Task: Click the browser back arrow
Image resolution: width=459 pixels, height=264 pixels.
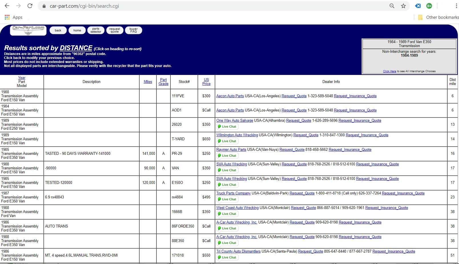Action: click(x=7, y=6)
